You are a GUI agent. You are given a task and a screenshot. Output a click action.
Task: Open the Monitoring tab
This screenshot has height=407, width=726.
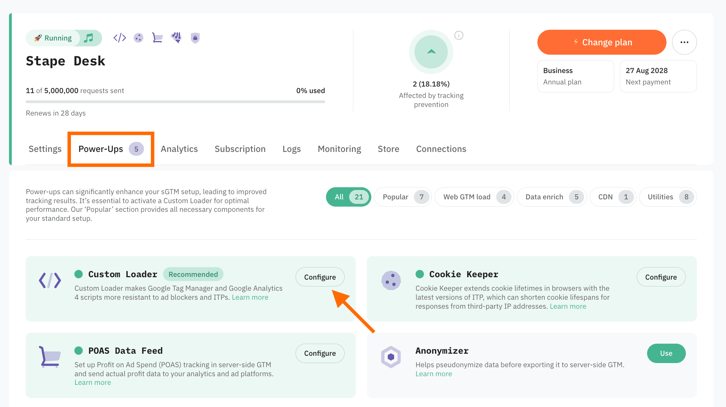(x=339, y=149)
